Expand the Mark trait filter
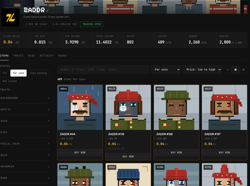 tap(25, 178)
